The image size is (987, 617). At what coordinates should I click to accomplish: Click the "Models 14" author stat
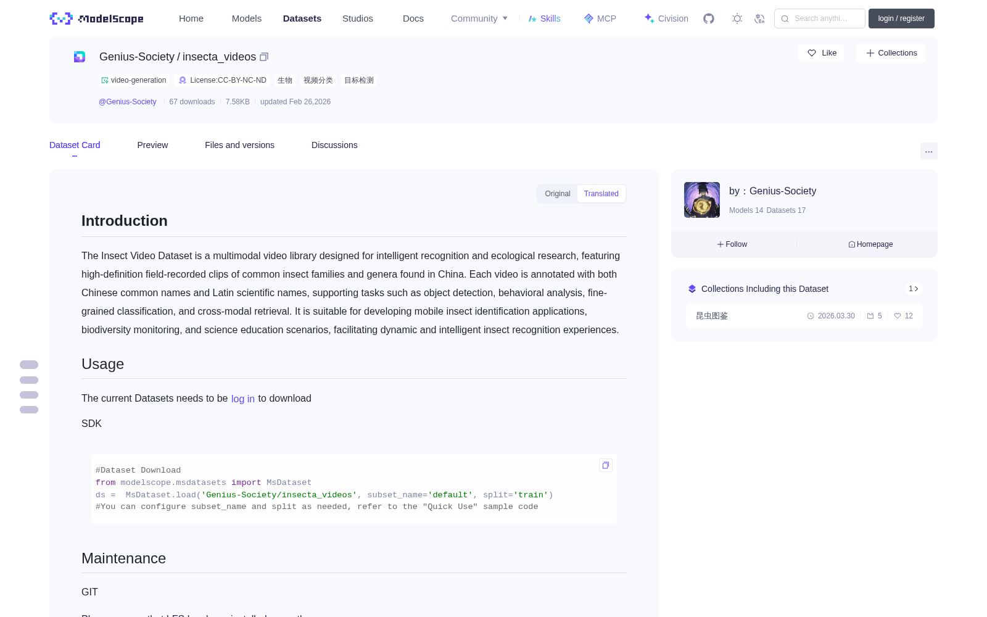746,210
